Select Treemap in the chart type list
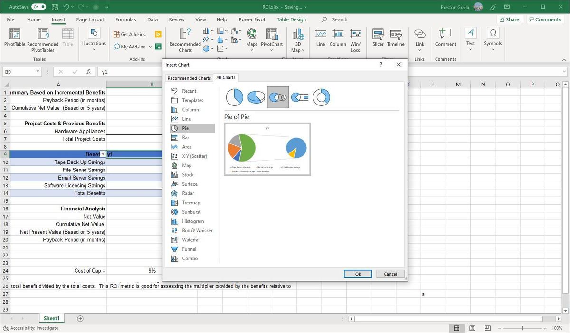This screenshot has width=570, height=333. [x=190, y=203]
